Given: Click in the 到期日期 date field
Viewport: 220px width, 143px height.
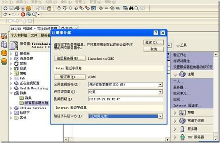Looking at the screenshot, I should pyautogui.click(x=125, y=99).
